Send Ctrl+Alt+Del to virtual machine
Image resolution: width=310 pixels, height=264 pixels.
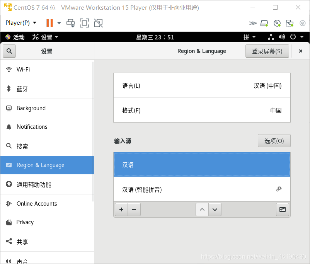click(x=71, y=23)
